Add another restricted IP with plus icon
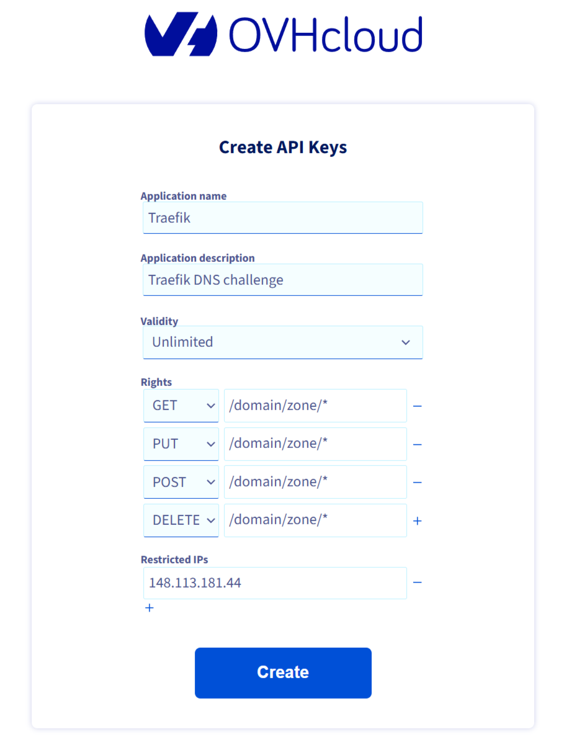567x747 pixels. (149, 608)
